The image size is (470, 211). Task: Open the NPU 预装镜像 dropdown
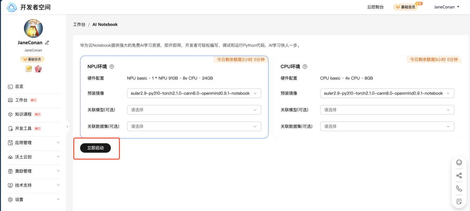194,93
